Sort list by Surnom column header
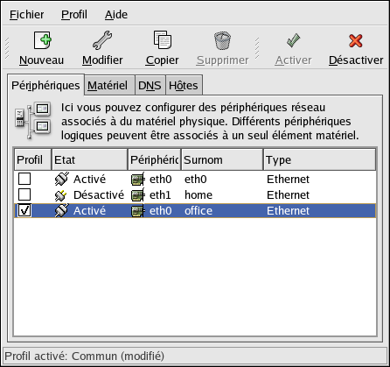The image size is (390, 367). click(x=222, y=159)
